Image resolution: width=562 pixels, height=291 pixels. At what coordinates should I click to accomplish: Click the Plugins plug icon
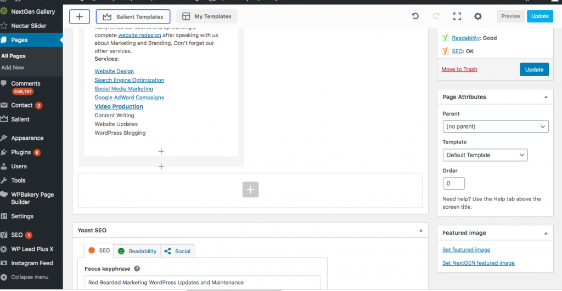pos(4,152)
